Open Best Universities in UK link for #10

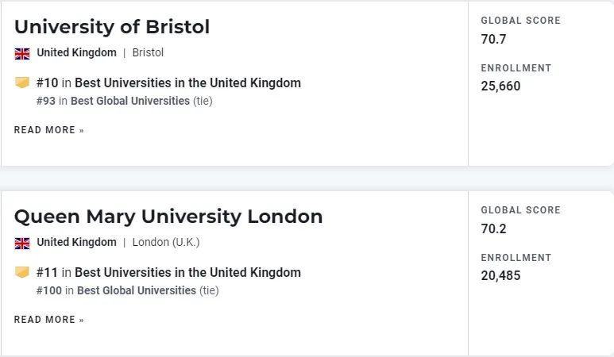187,83
